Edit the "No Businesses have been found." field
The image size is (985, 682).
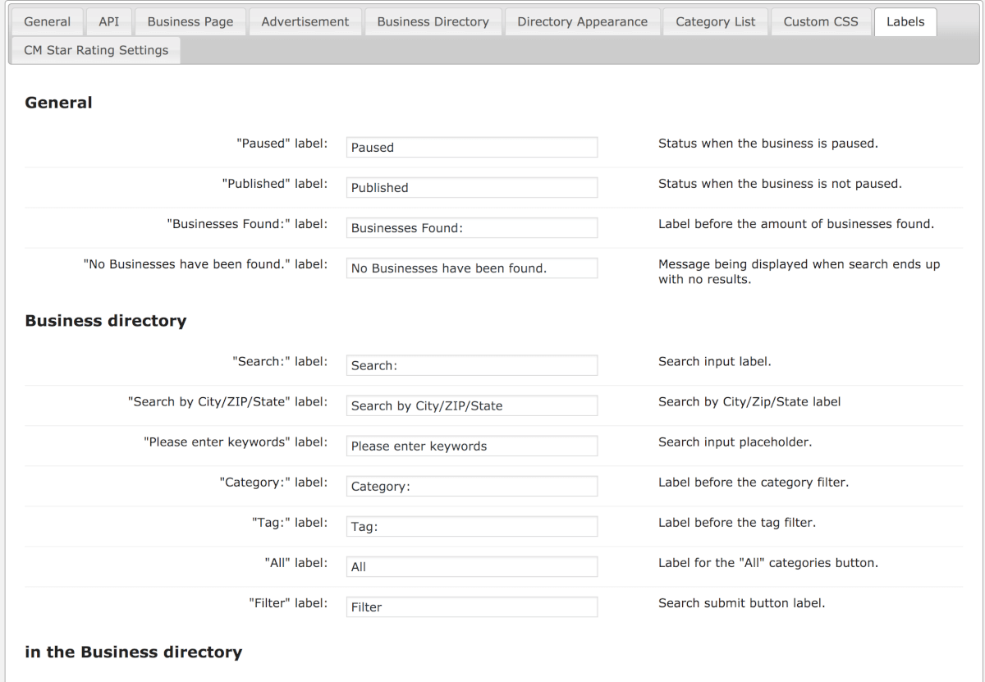point(471,268)
